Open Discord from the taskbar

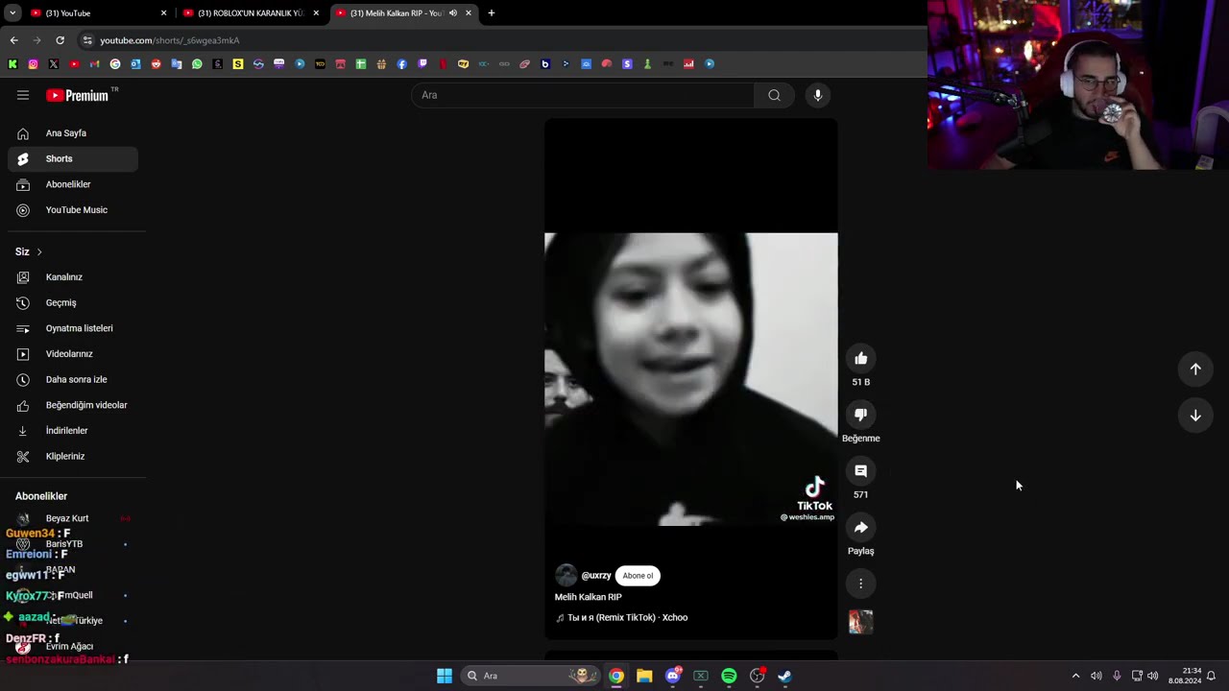673,676
